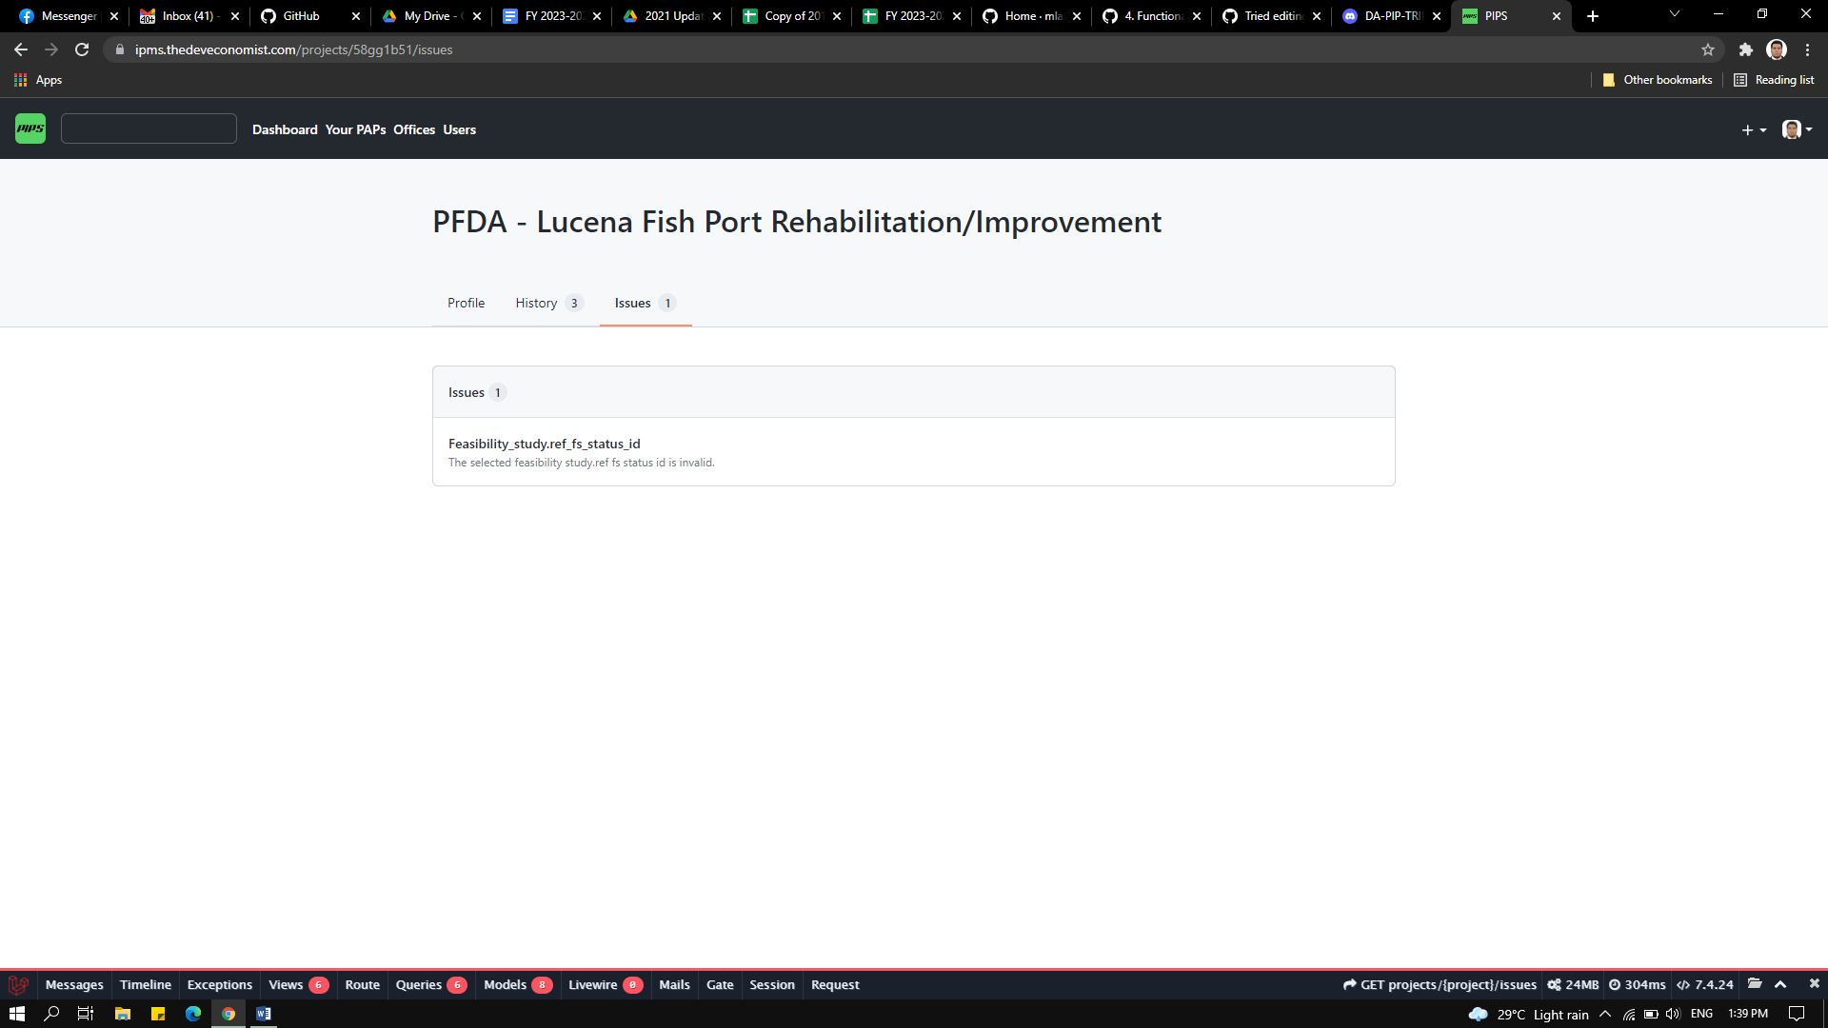Select the Feasibility_study.ref_fs_status_id issue entry
Screen dimensions: 1828x1028
[544, 444]
